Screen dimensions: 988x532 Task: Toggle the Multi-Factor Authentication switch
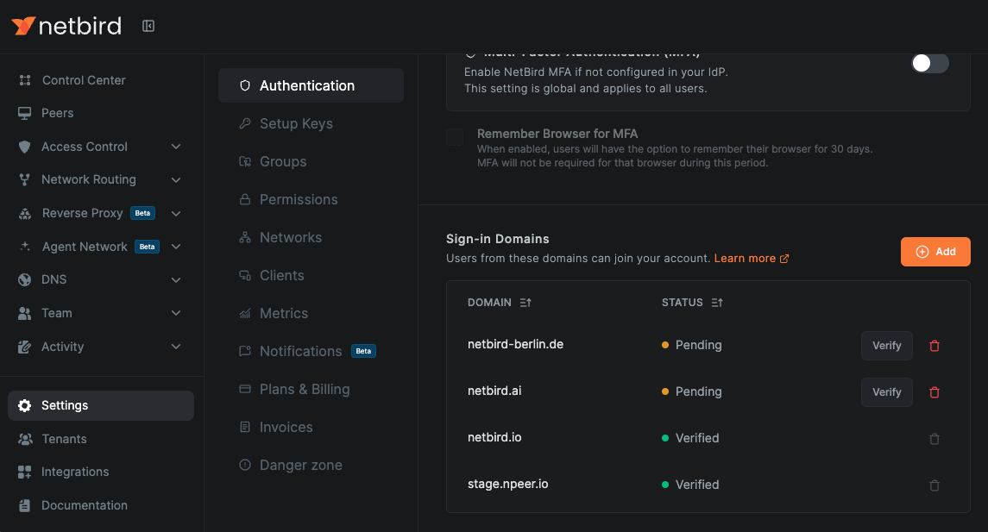tap(930, 63)
